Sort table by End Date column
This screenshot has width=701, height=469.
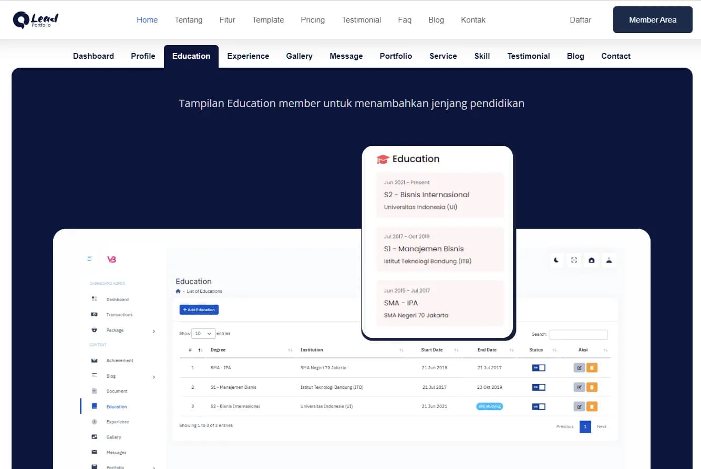tap(512, 350)
